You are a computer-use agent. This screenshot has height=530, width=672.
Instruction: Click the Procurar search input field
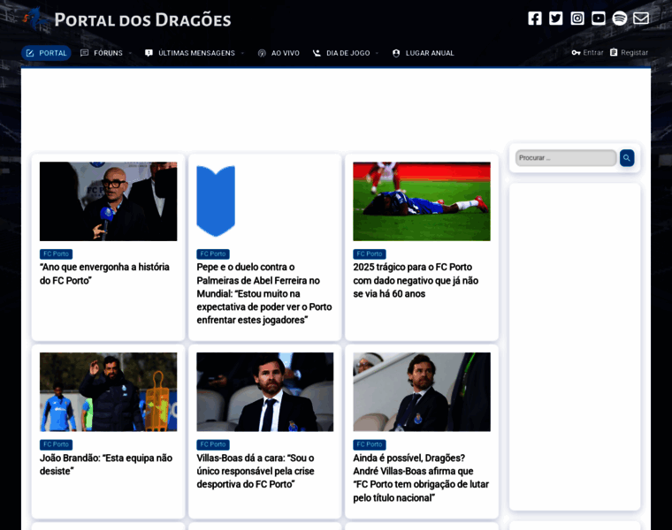(x=566, y=158)
